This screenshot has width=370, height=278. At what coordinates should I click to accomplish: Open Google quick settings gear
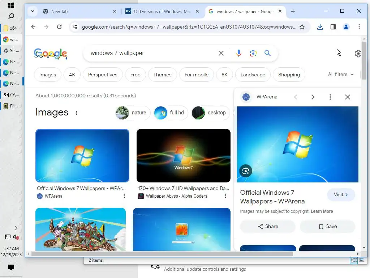[x=358, y=54]
